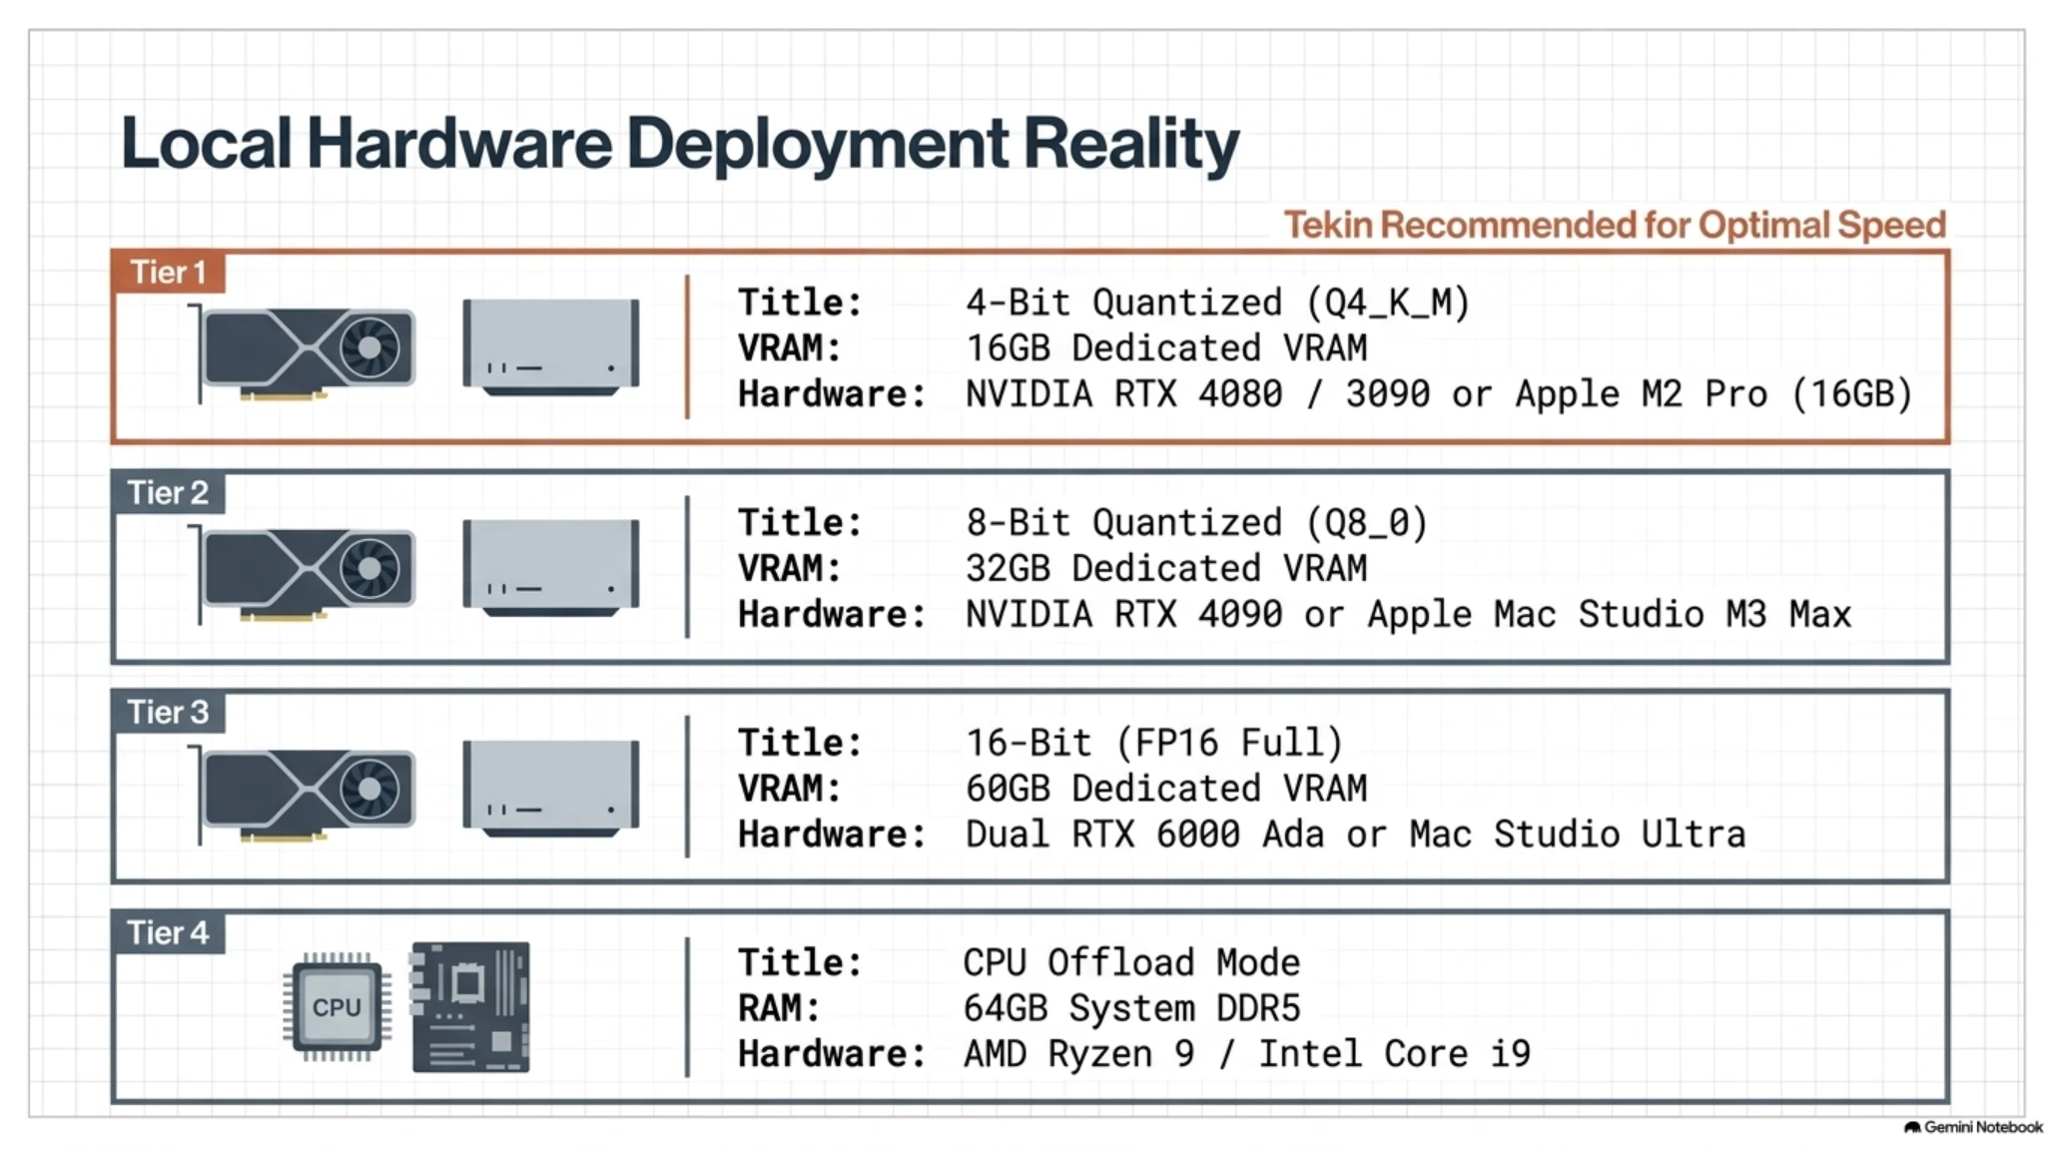Image resolution: width=2061 pixels, height=1150 pixels.
Task: Select the 'Title:' label in Tier 2
Action: coord(800,523)
